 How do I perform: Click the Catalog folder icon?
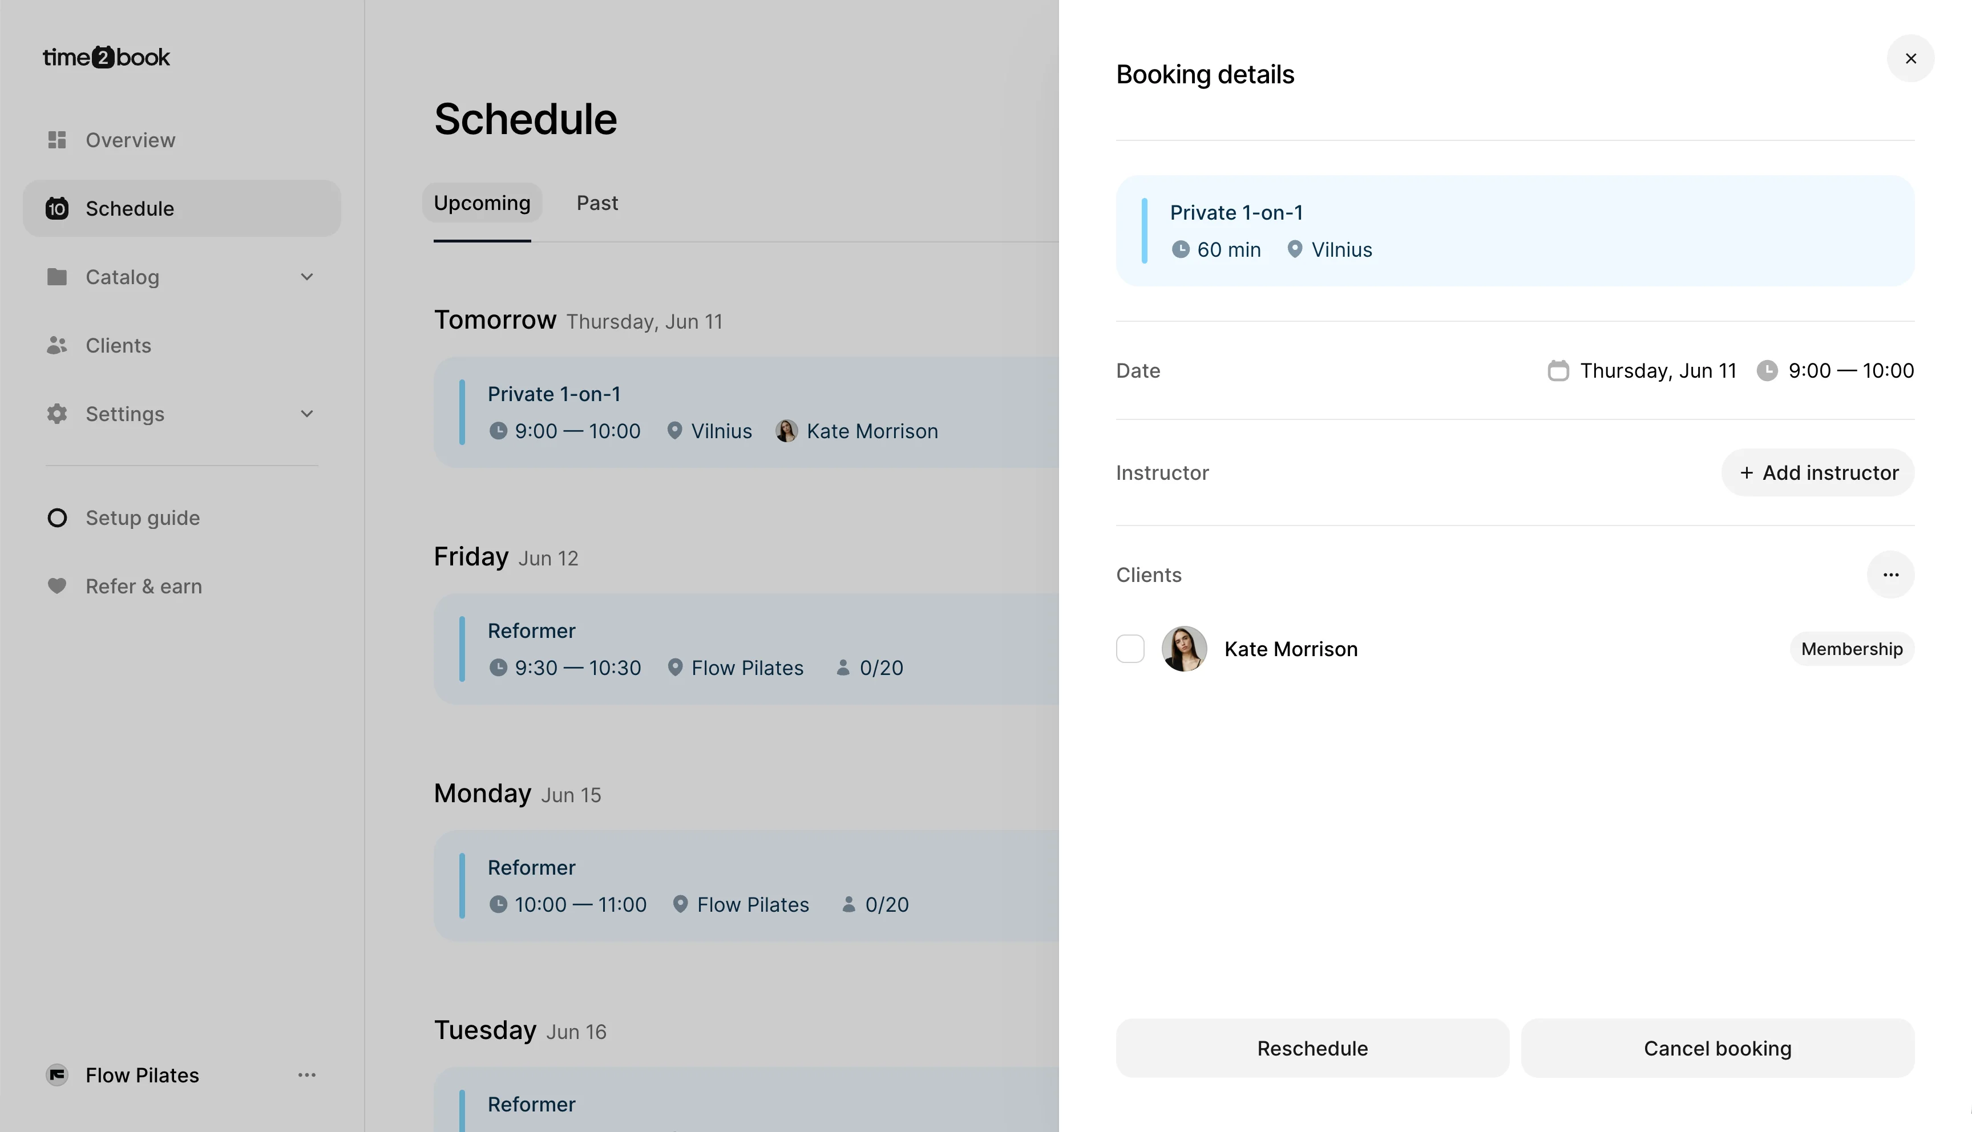[56, 277]
